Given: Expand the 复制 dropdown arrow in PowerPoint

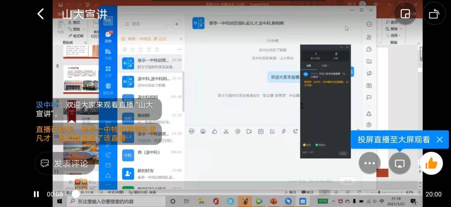Looking at the screenshot, I should click(84, 29).
